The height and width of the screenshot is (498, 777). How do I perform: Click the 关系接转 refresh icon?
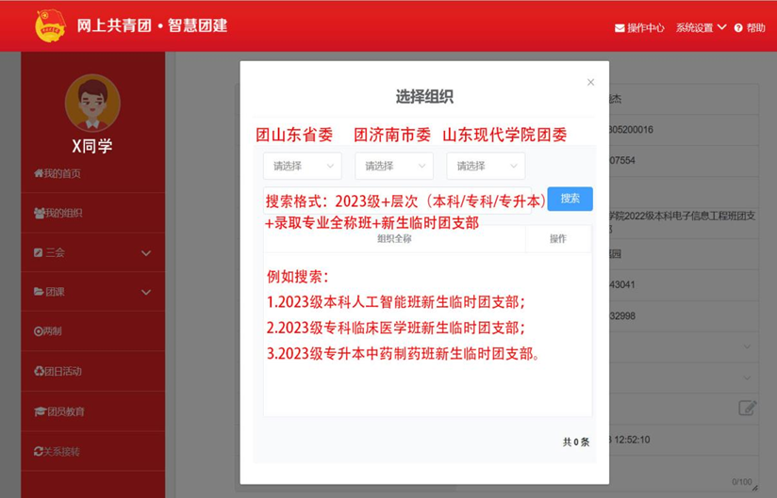[x=39, y=452]
